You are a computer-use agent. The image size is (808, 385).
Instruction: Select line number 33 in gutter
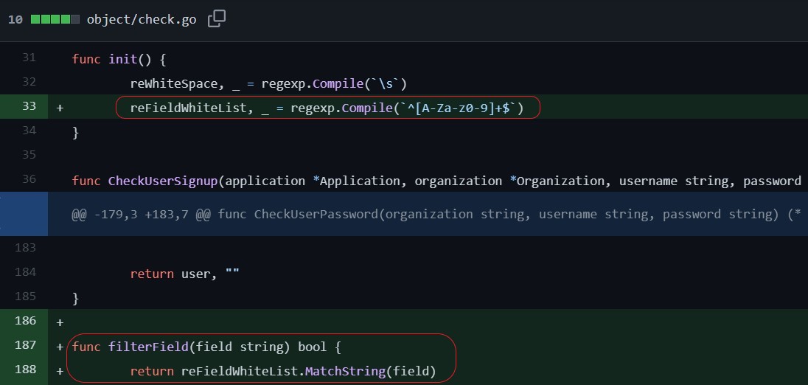pos(29,106)
